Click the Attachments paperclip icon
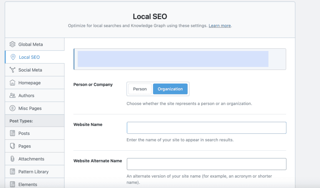Image resolution: width=320 pixels, height=188 pixels. pos(12,159)
